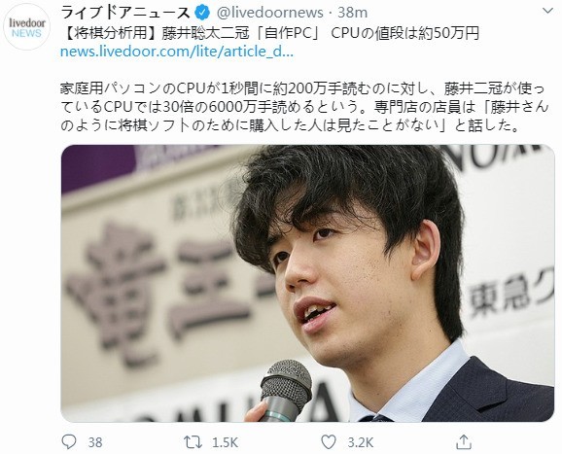Viewport: 562px width, 454px height.
Task: Click the tweet body paragraph text
Action: 304,107
